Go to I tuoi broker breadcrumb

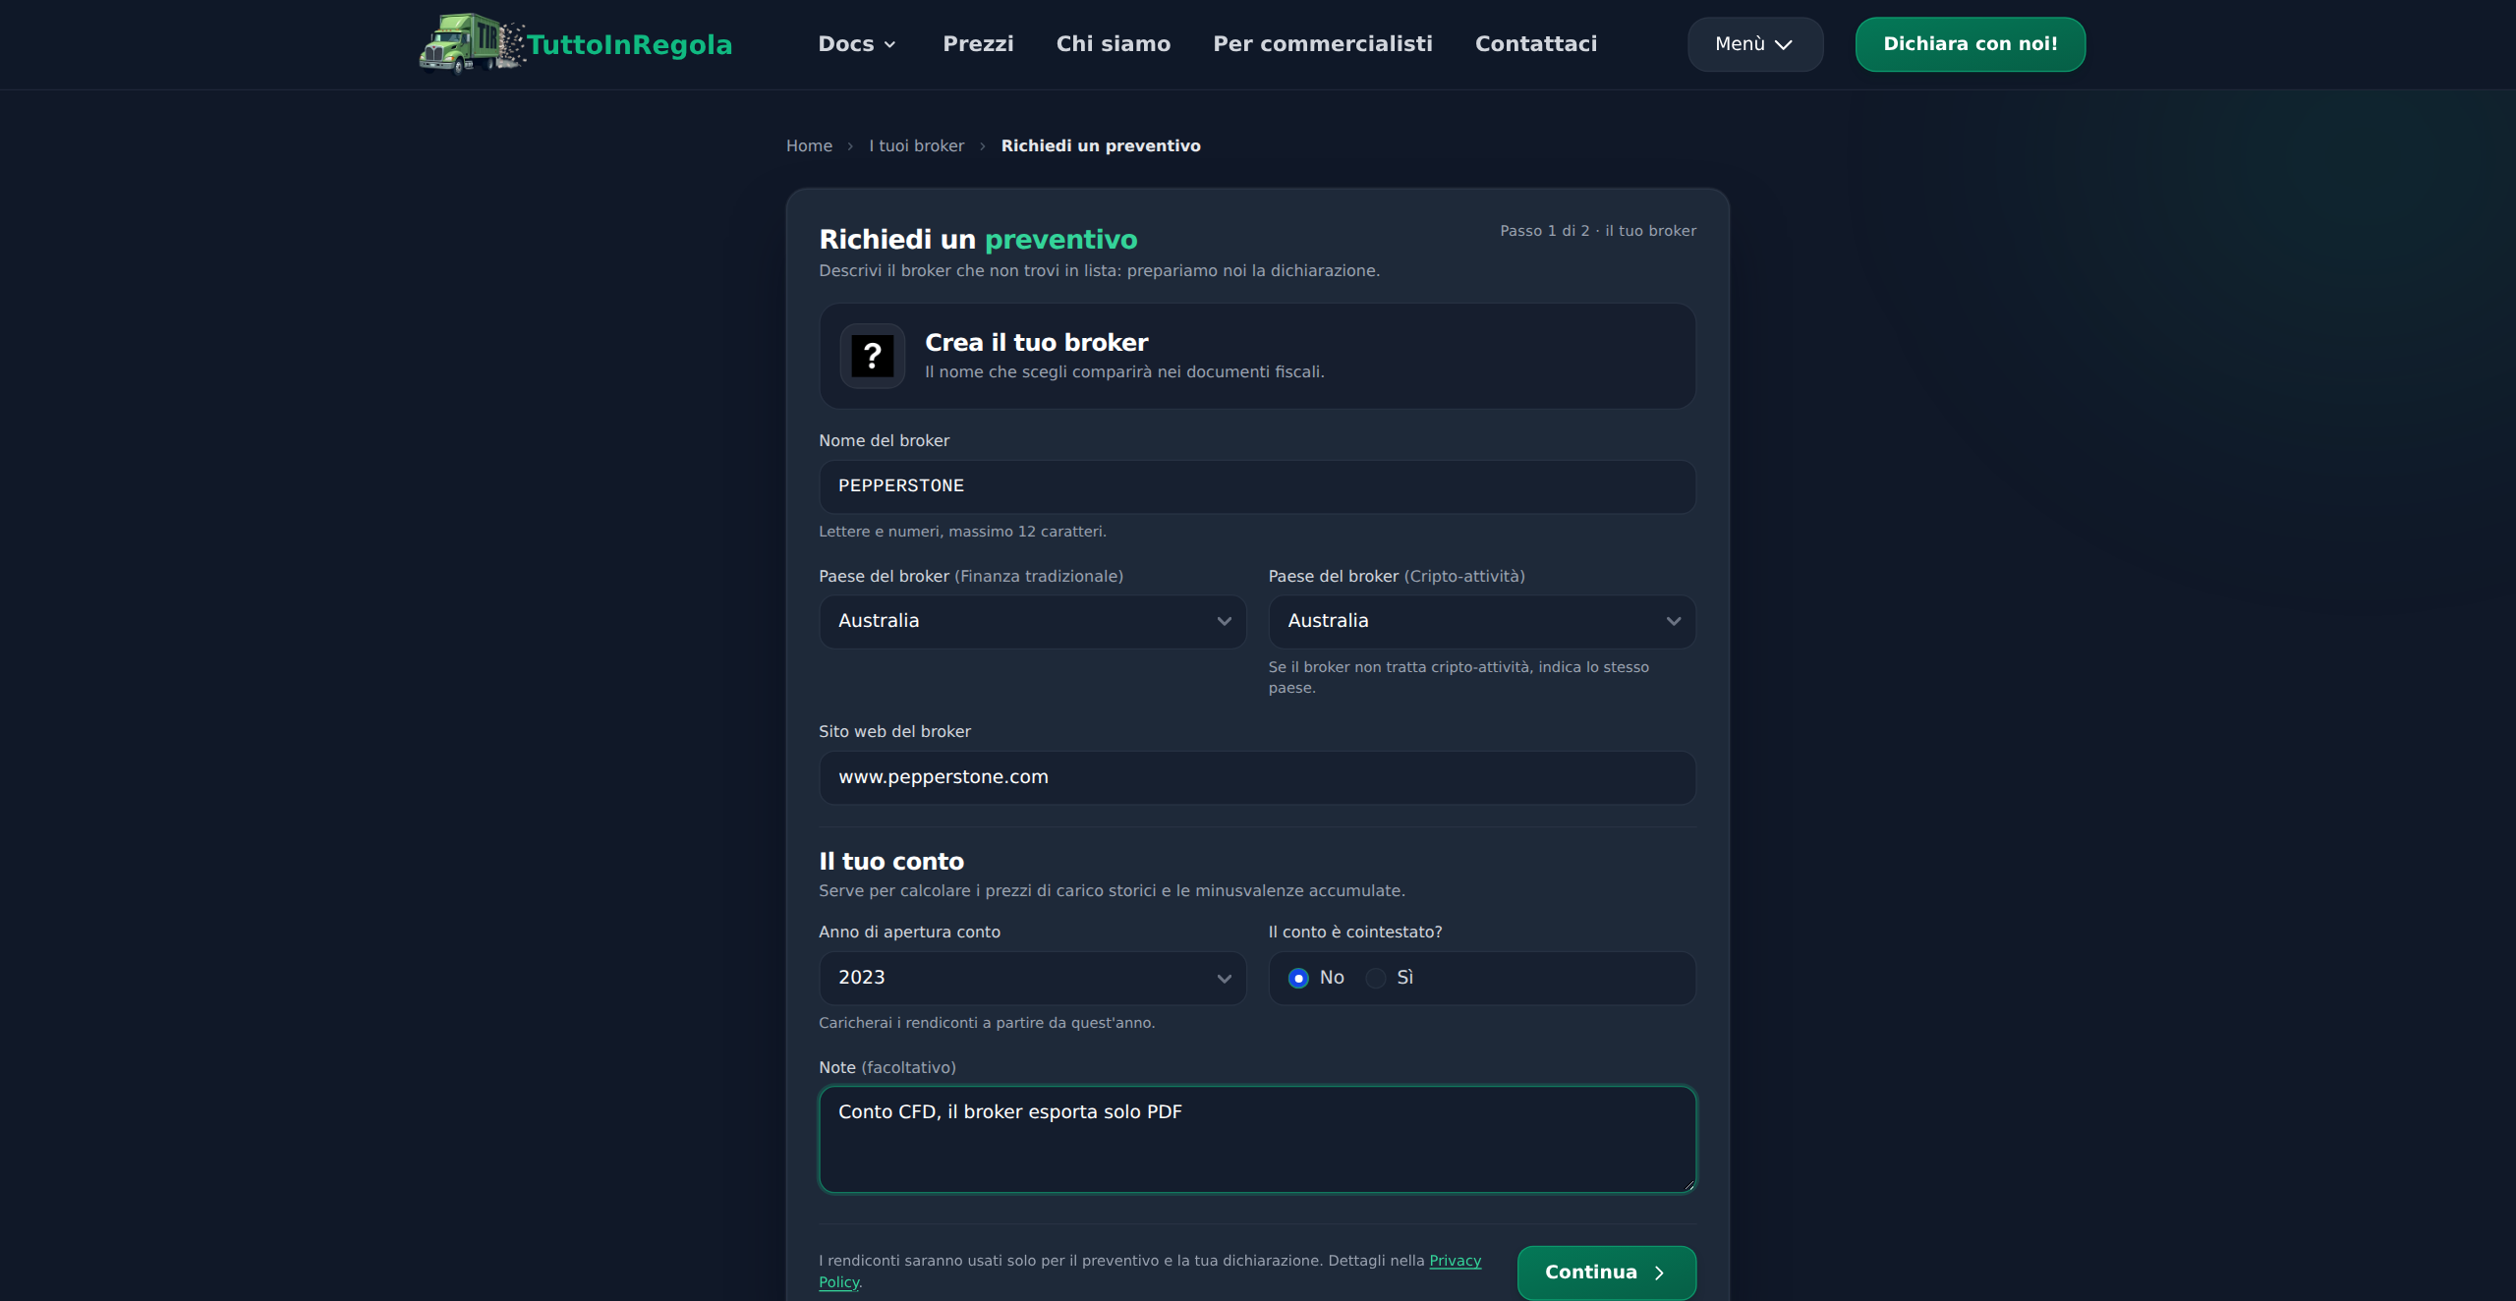point(917,145)
